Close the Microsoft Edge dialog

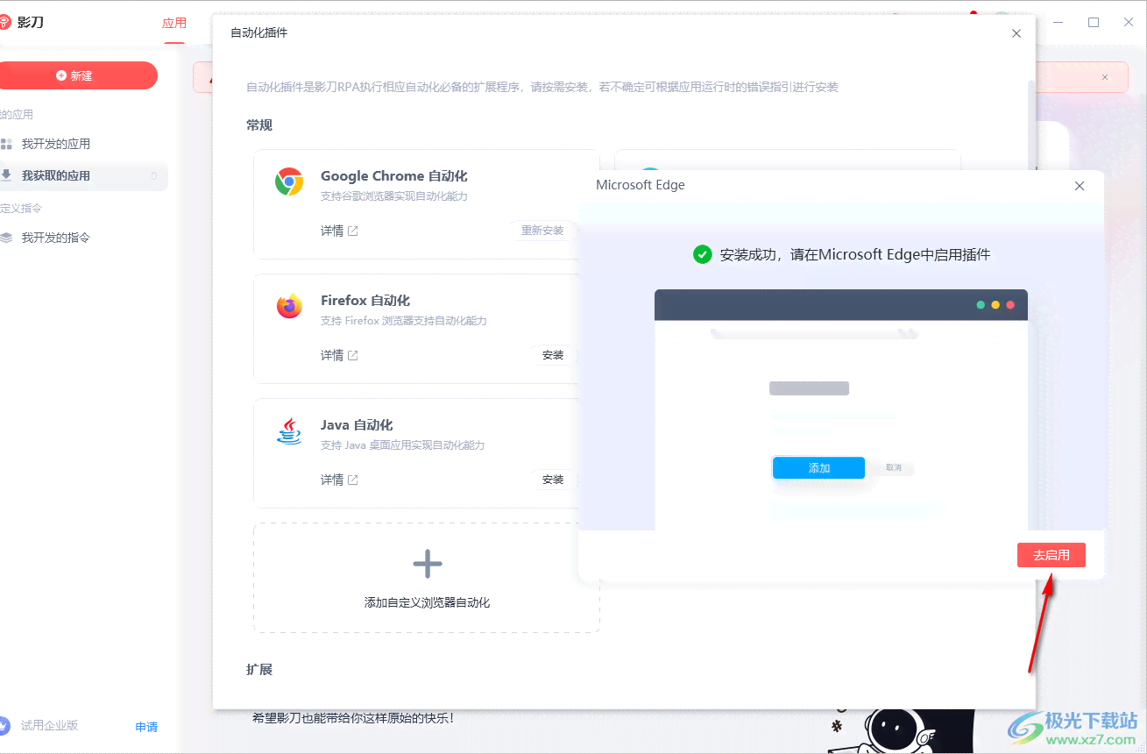point(1080,186)
